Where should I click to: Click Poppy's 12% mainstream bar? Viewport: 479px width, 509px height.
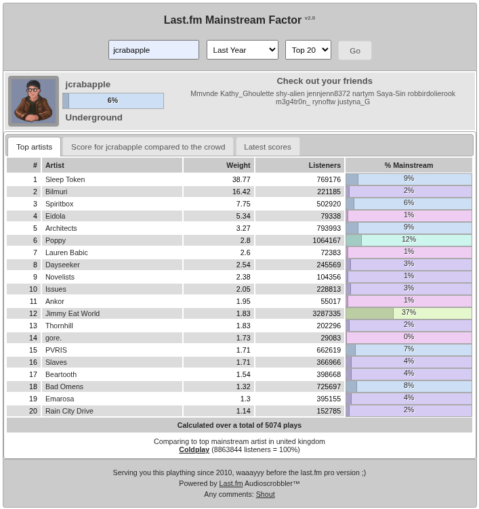[409, 240]
